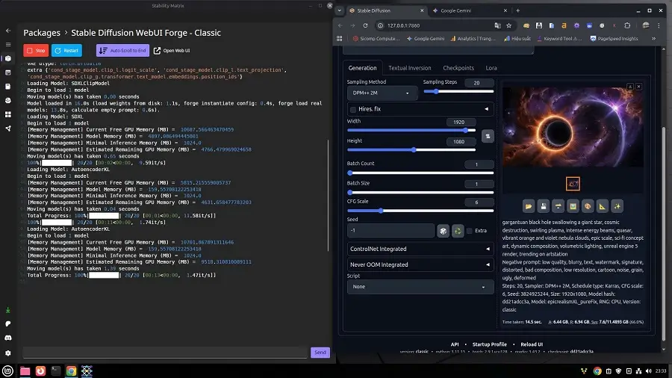Restart the Forge package
The image size is (672, 378).
[x=66, y=51]
